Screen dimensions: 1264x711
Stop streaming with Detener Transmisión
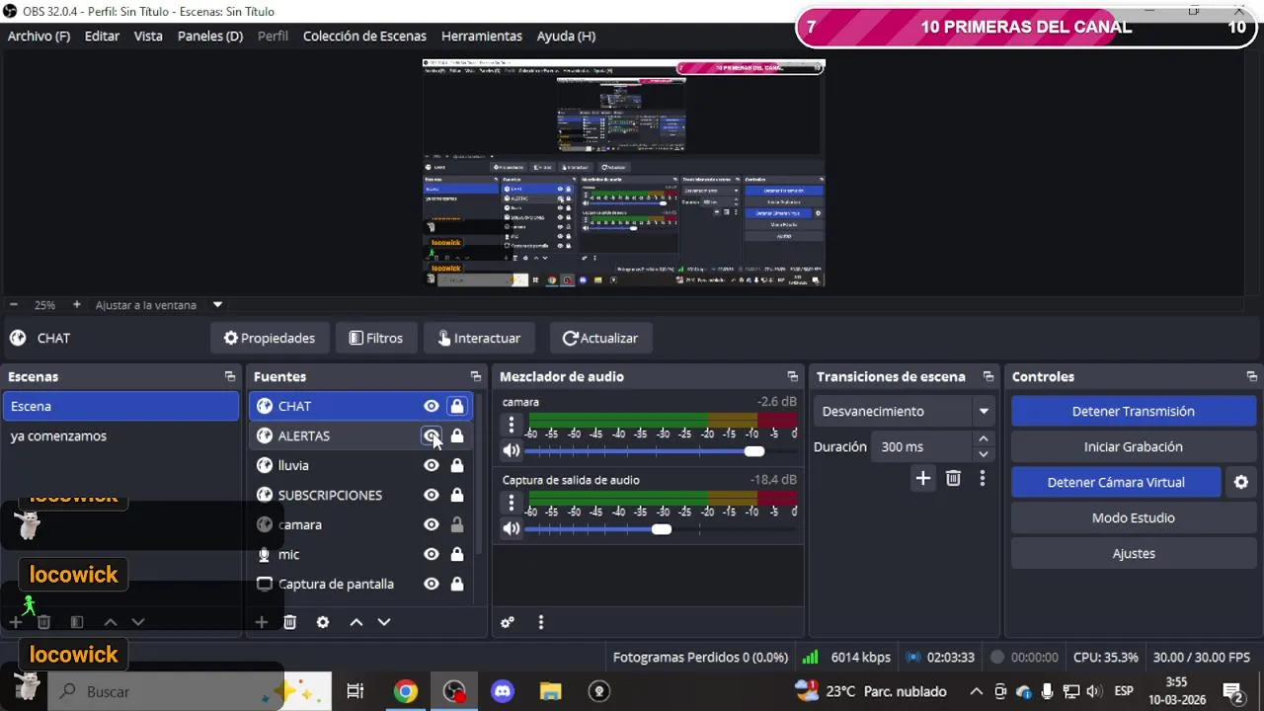coord(1134,411)
